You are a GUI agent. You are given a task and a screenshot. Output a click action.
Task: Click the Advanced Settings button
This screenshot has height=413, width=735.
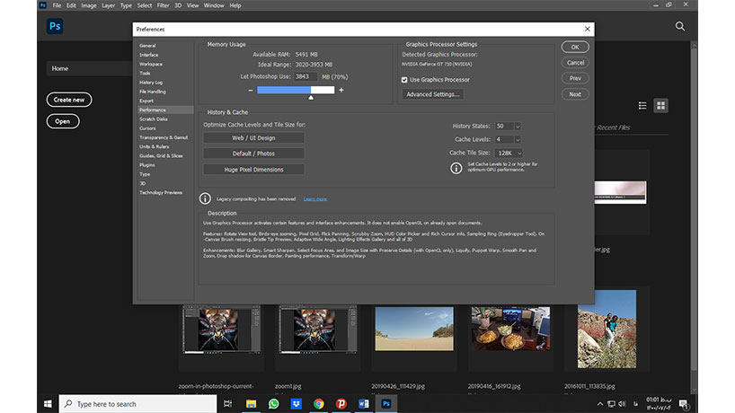(x=432, y=94)
